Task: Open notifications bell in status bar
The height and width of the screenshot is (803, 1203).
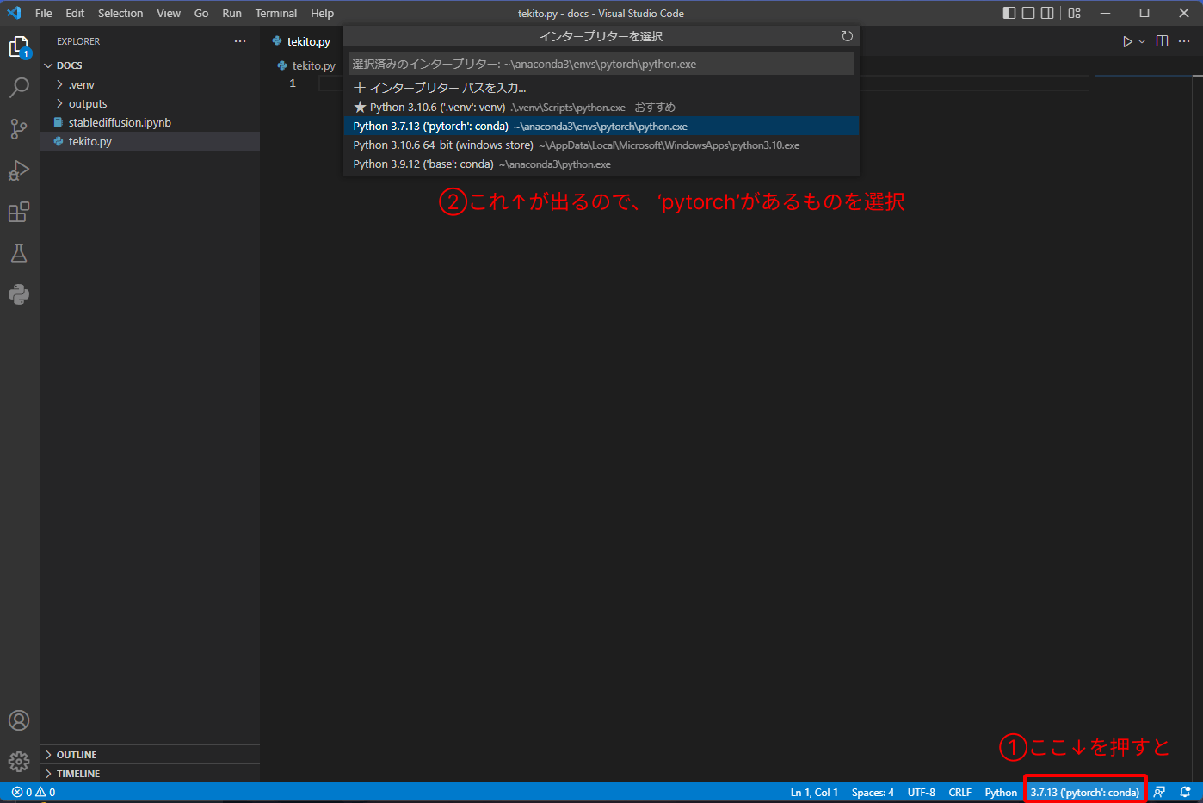Action: tap(1186, 793)
